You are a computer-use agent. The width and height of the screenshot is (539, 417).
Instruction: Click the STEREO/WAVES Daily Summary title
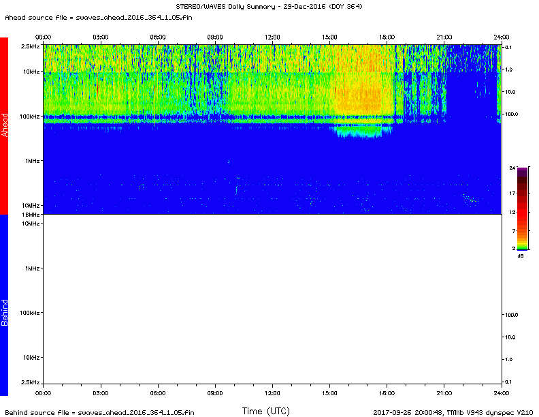pyautogui.click(x=269, y=6)
